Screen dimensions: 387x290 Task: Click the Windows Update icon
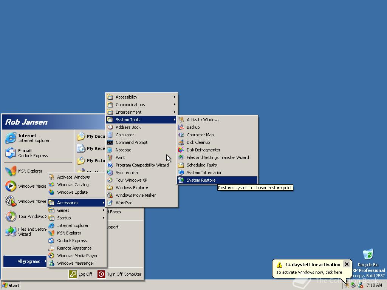coord(51,192)
